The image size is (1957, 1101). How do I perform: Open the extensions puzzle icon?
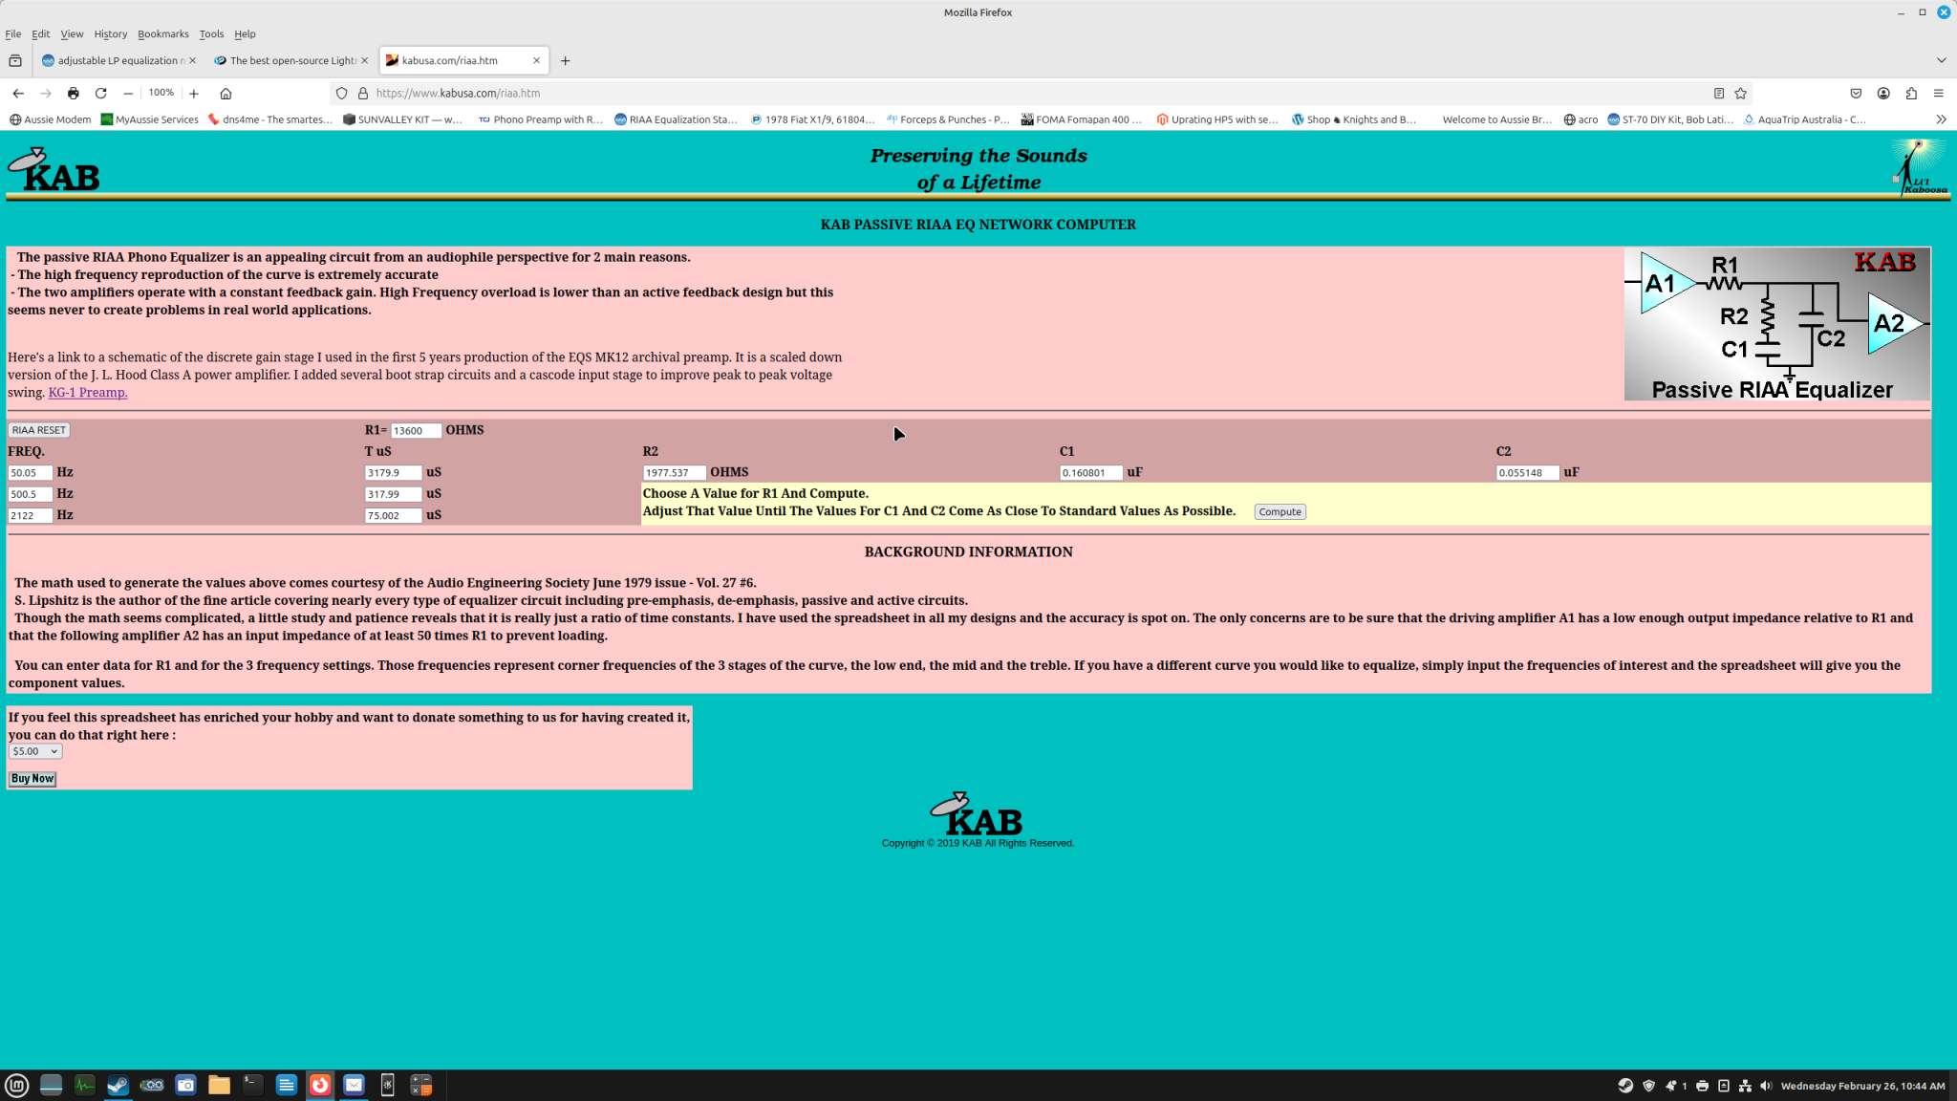coord(1911,93)
